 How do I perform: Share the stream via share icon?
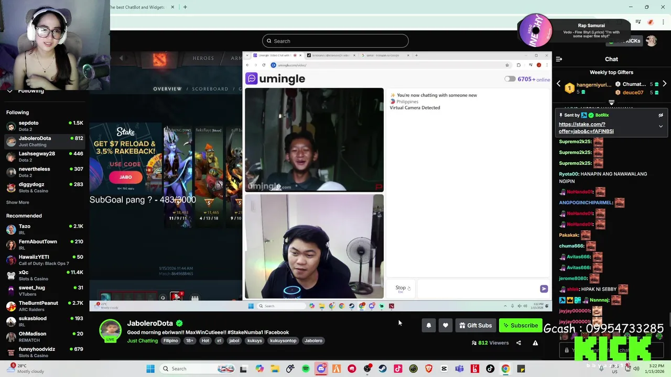(518, 343)
